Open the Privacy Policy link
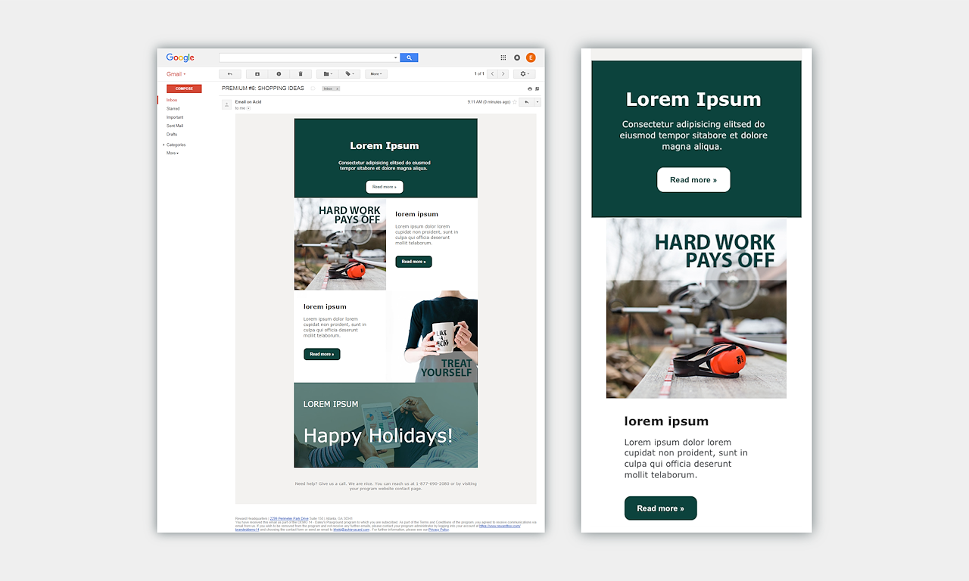Viewport: 969px width, 581px height. [438, 530]
